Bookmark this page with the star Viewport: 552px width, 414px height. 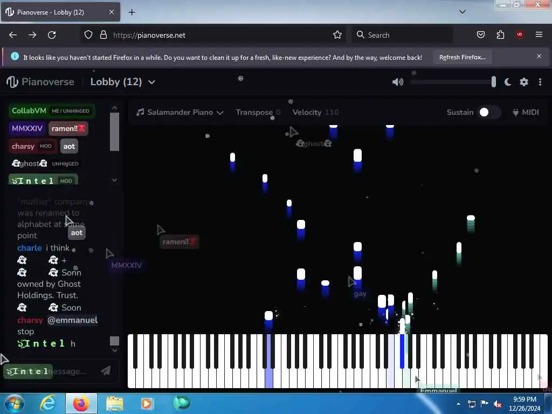(337, 35)
